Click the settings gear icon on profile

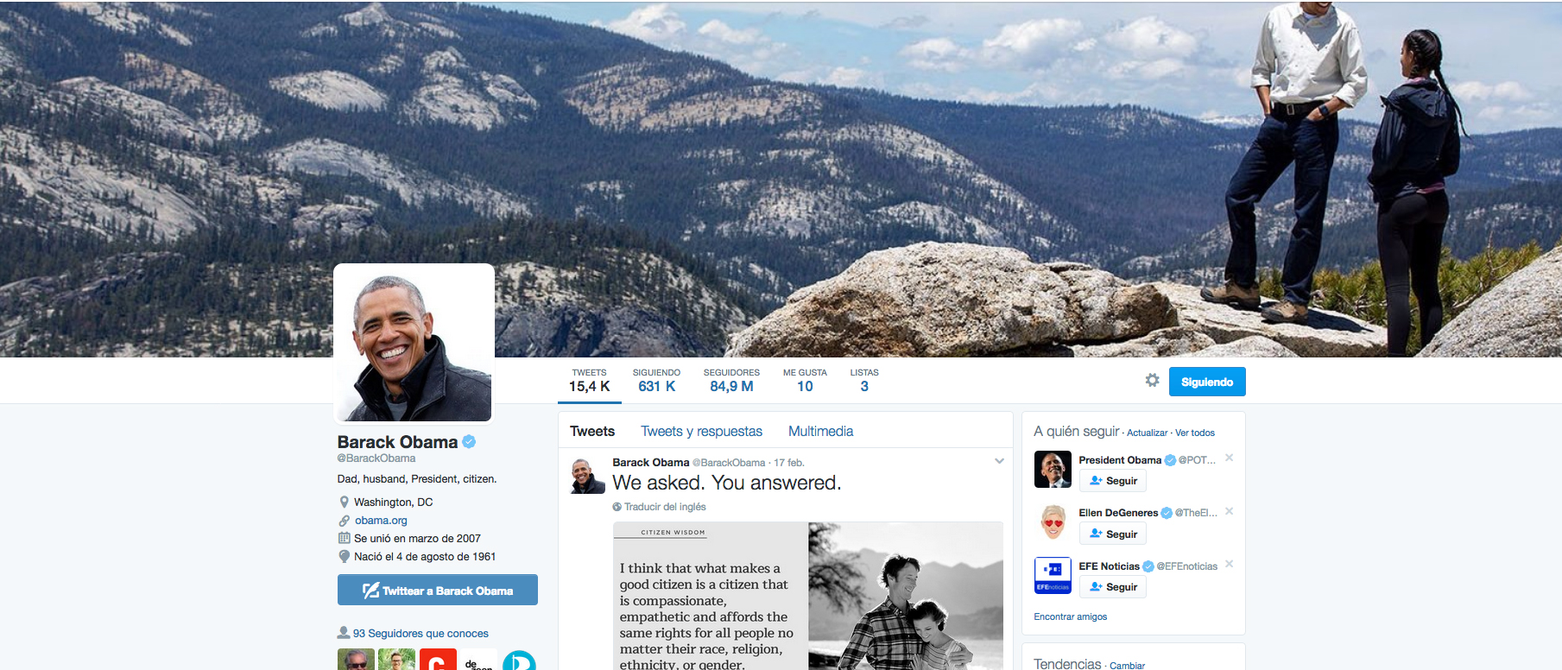1152,381
